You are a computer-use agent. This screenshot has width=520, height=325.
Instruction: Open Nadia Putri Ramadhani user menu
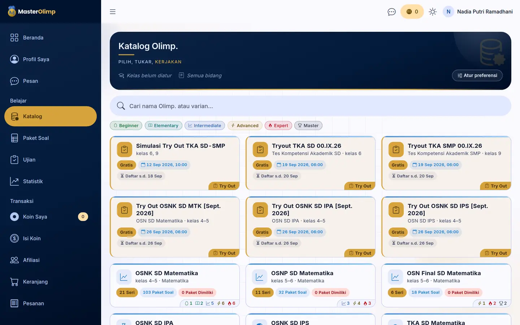coord(478,12)
